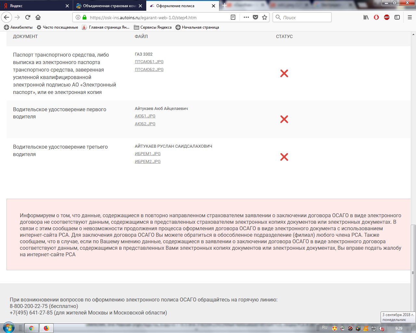Screen dimensions: 416x333
Task: View secure connection padlock details
Action: click(84, 17)
